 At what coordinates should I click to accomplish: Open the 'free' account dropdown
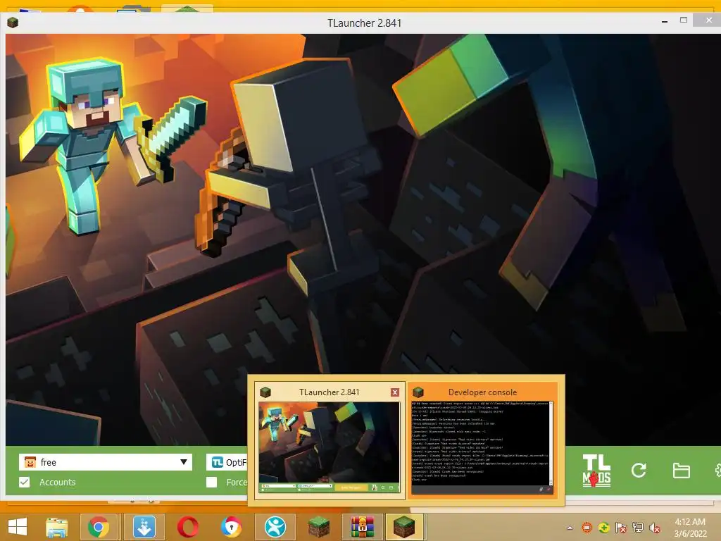point(106,462)
